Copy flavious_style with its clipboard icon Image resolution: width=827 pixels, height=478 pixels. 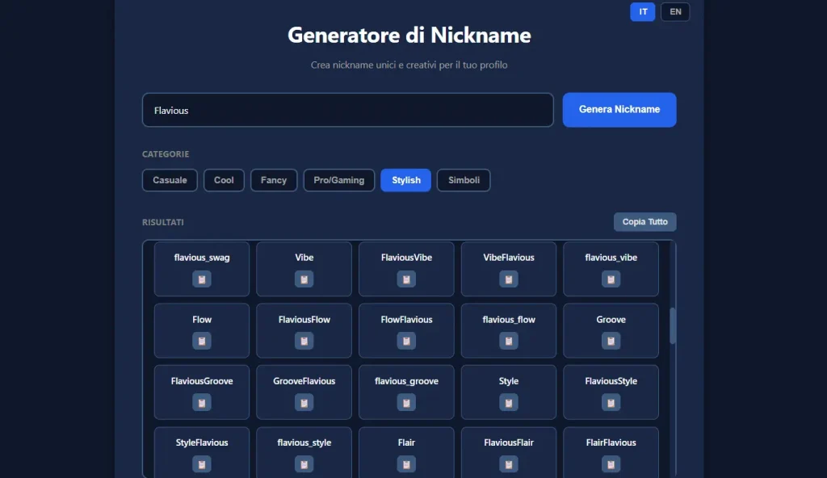tap(304, 464)
